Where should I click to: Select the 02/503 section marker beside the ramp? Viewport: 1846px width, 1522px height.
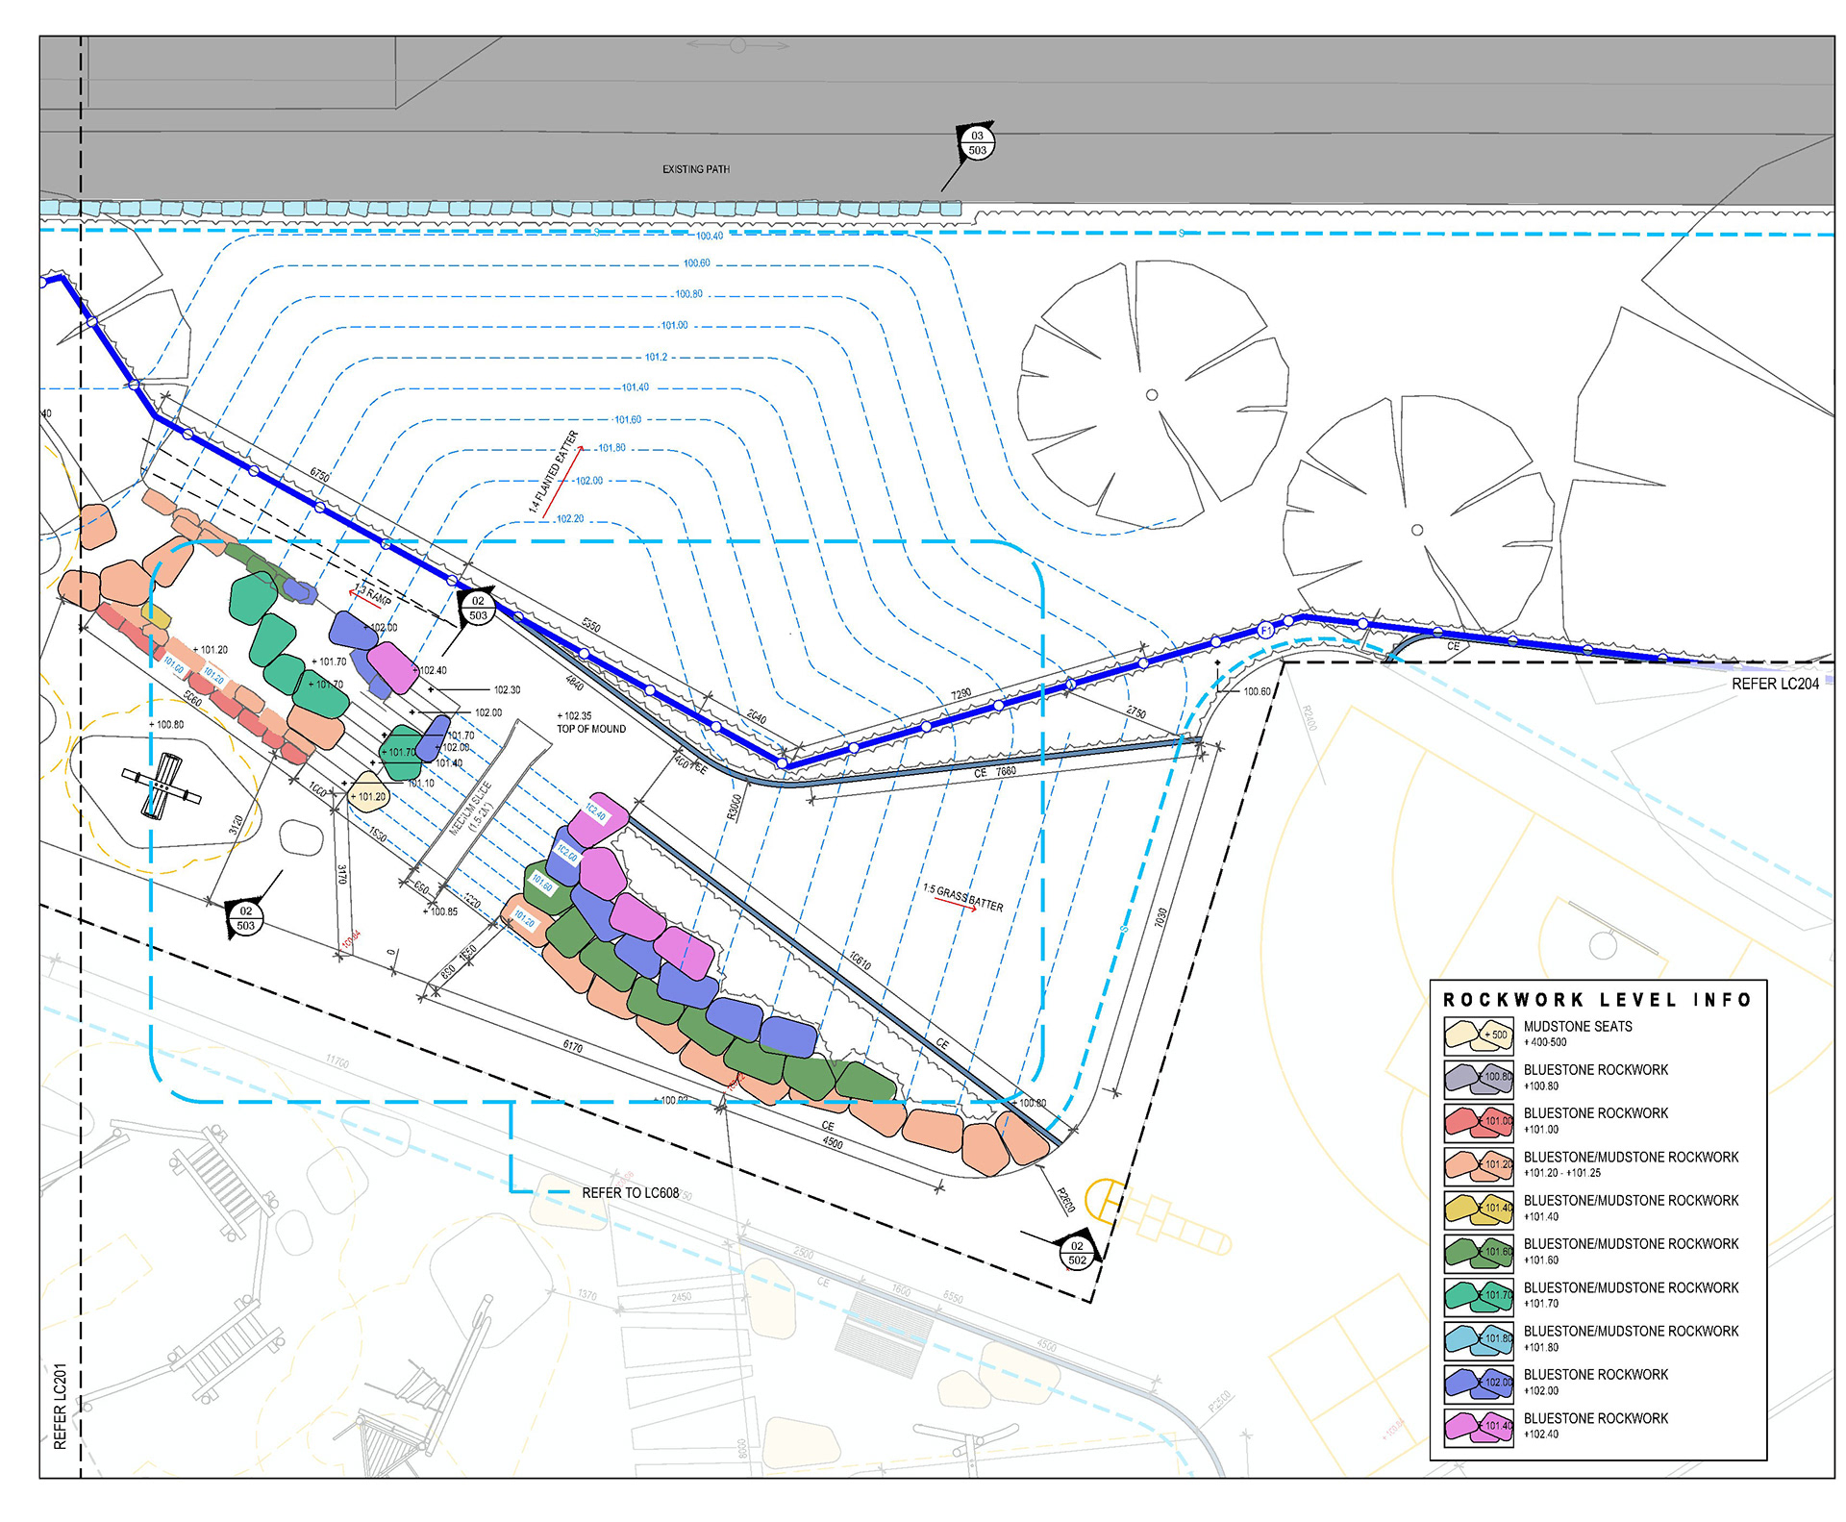pos(478,609)
